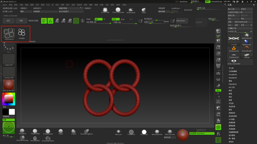Viewport: 257px width, 144px height.
Task: Pick the ClayBuildup brush
Action: [35, 132]
